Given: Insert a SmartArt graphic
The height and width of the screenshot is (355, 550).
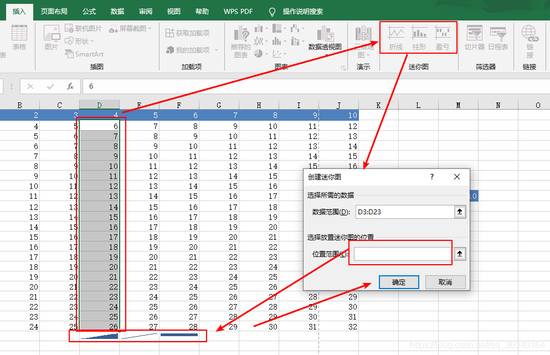Looking at the screenshot, I should [86, 54].
